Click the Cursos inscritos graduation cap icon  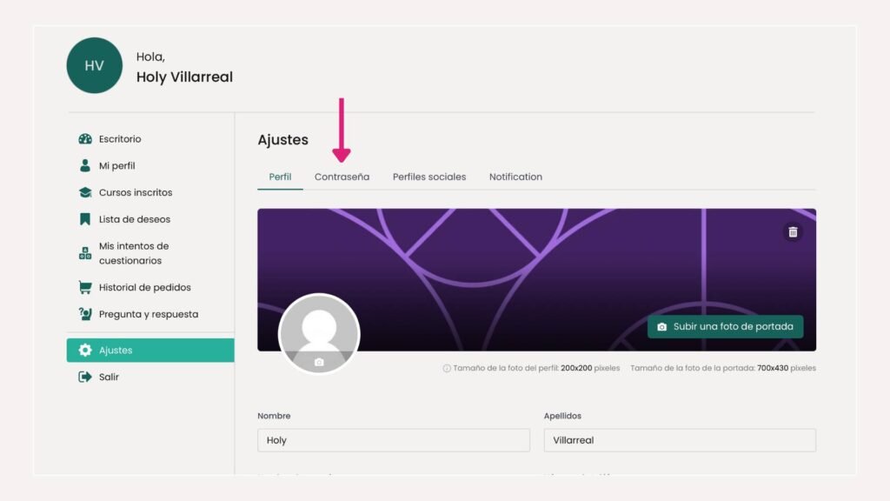tap(85, 192)
